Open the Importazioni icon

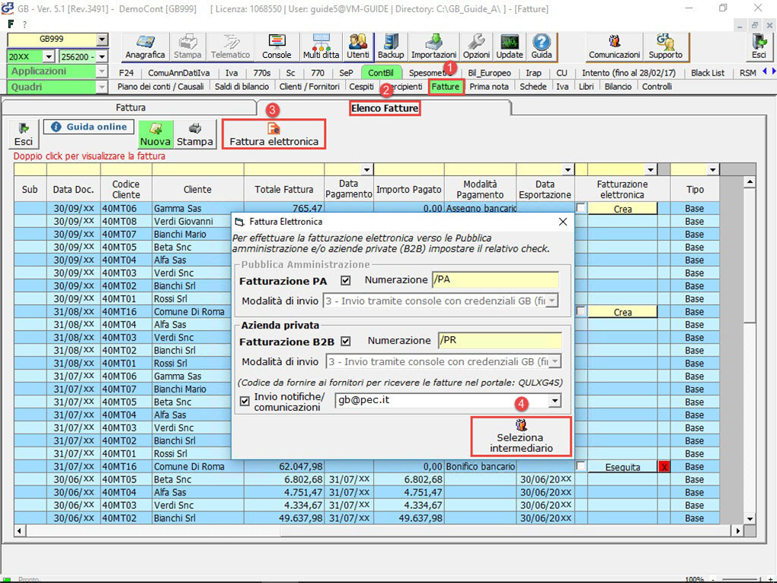pos(433,46)
